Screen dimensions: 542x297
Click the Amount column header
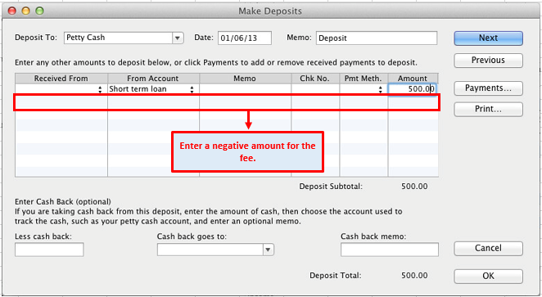click(x=413, y=79)
